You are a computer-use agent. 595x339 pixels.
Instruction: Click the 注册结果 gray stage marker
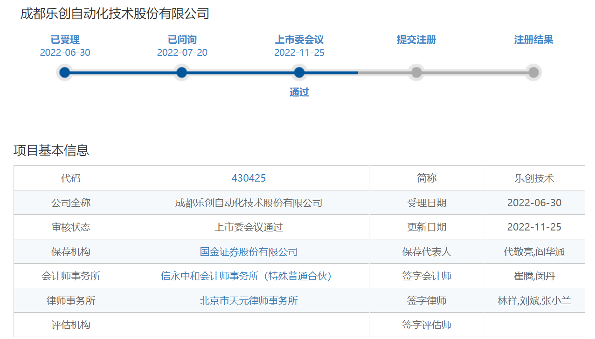[533, 73]
